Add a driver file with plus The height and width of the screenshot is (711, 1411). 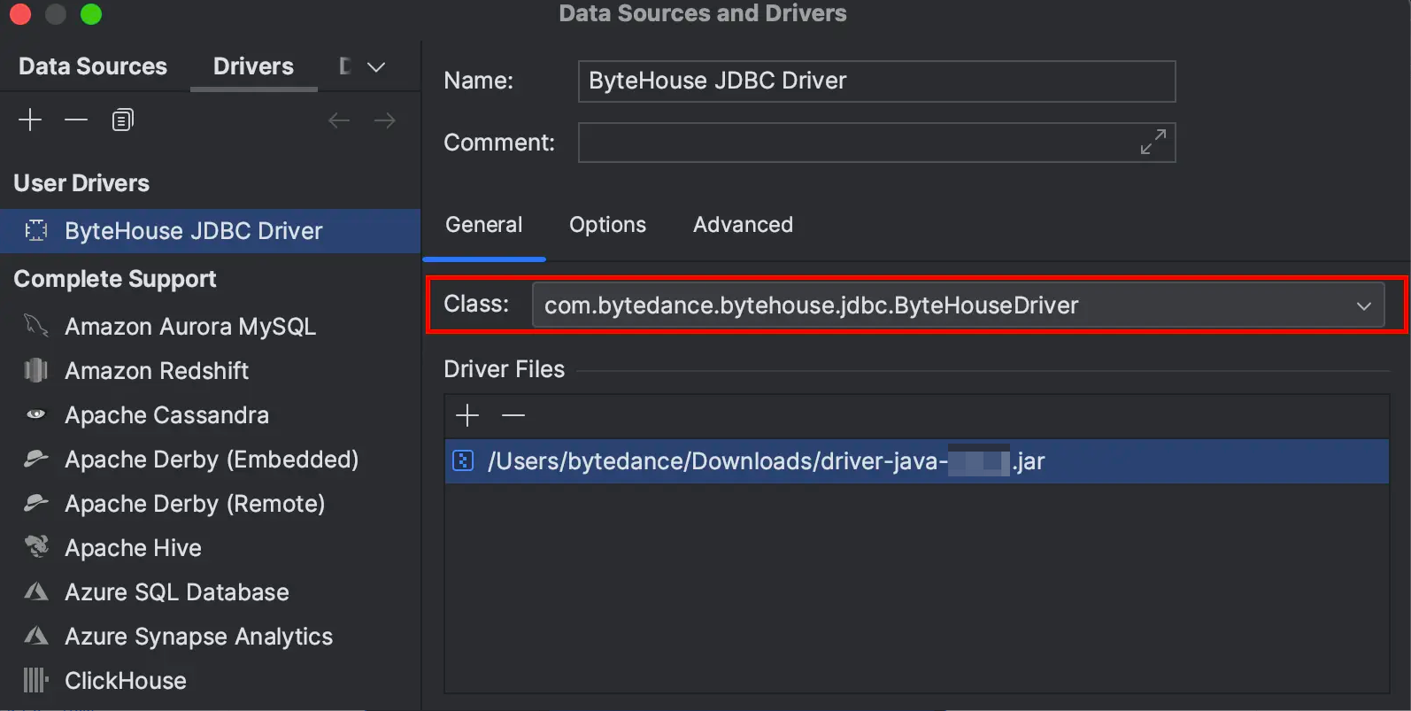click(x=467, y=415)
